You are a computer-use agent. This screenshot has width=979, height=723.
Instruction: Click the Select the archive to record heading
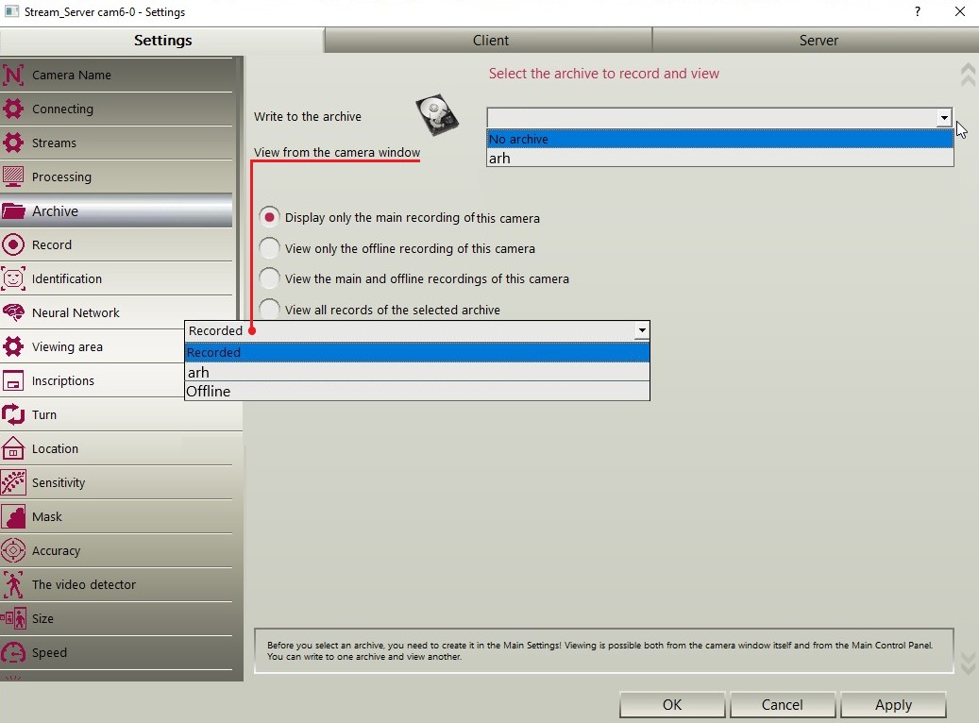click(x=604, y=73)
